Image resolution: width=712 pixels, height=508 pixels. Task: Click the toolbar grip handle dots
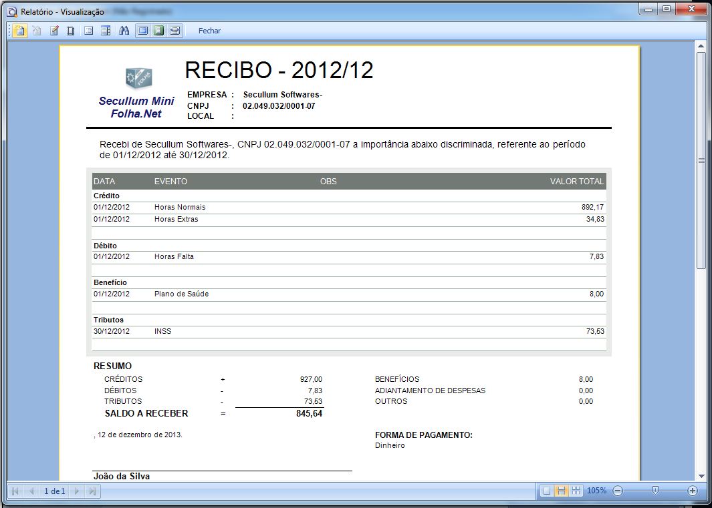click(x=9, y=31)
